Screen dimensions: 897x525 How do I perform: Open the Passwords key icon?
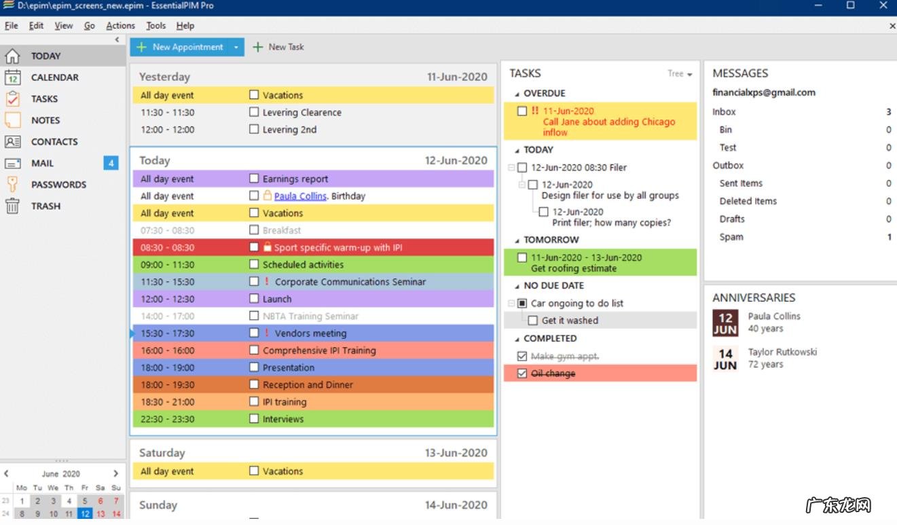coord(12,185)
